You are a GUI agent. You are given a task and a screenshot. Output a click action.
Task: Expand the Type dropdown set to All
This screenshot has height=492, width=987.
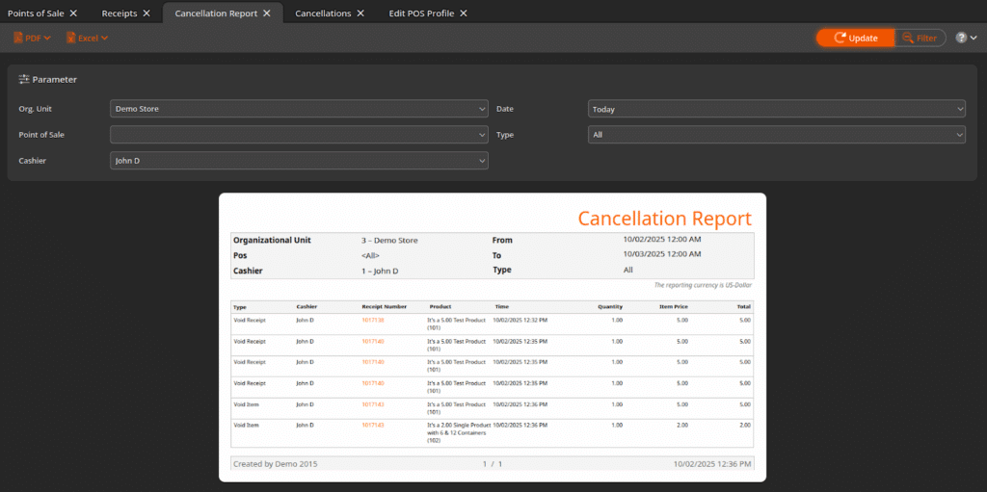tap(776, 135)
